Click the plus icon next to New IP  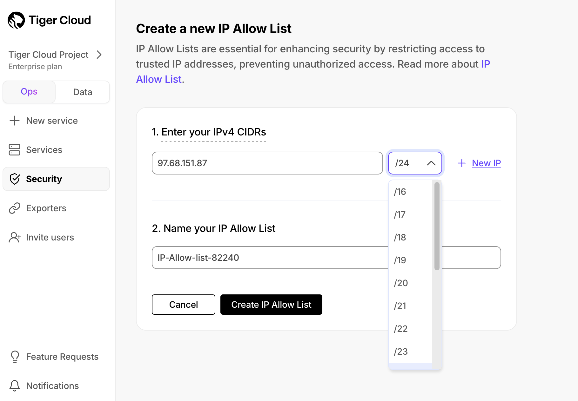point(462,163)
